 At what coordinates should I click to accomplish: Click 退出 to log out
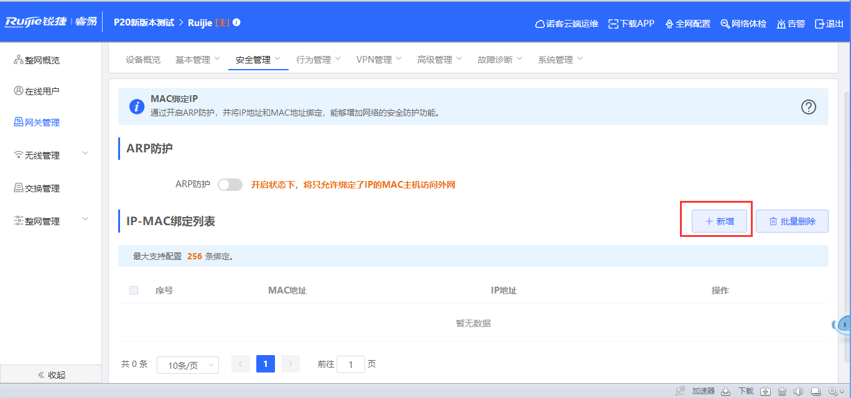(829, 24)
